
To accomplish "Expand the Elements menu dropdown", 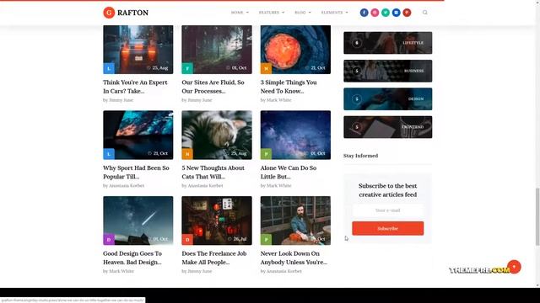I will coord(334,13).
